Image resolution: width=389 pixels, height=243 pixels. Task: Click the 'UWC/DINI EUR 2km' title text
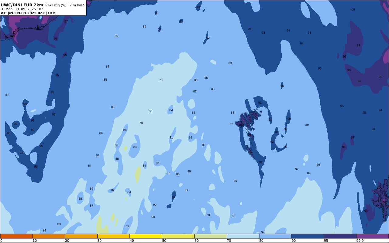click(22, 5)
